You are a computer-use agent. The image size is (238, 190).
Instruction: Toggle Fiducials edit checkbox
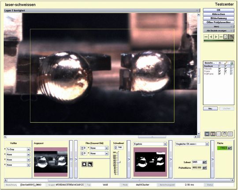pyautogui.click(x=225, y=69)
